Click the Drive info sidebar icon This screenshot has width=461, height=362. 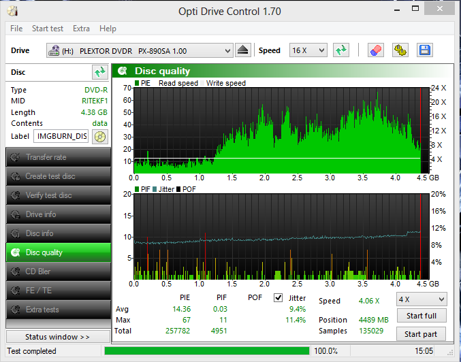click(x=15, y=214)
